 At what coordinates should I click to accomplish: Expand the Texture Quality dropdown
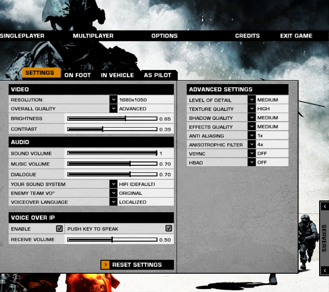click(x=251, y=108)
